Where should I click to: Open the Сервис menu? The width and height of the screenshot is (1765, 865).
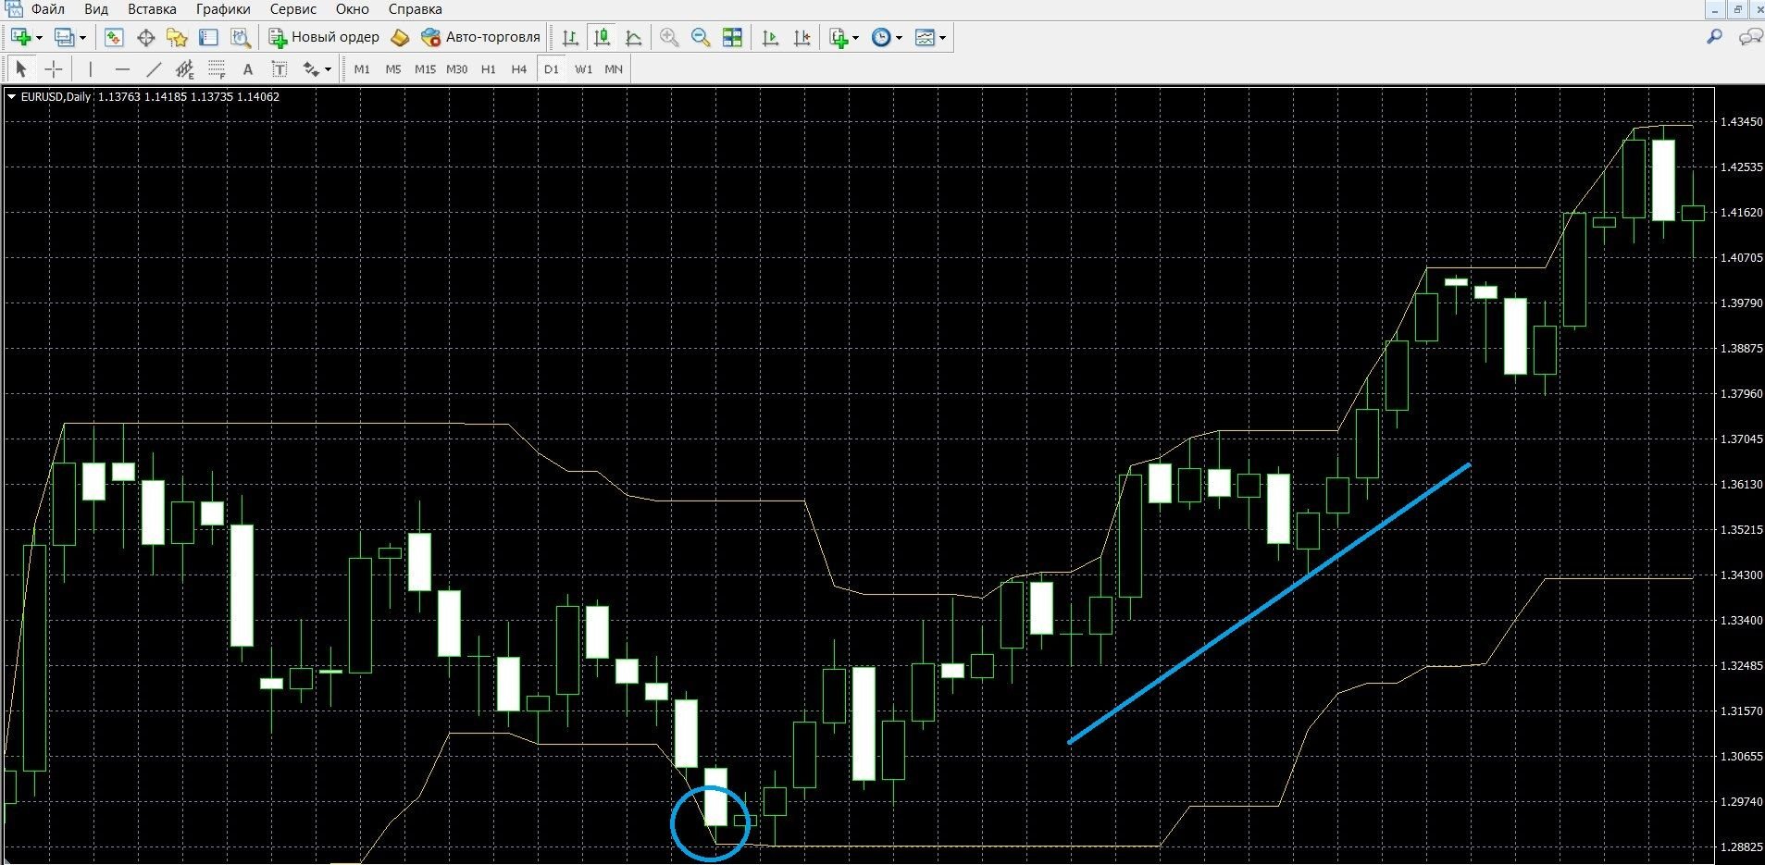coord(293,9)
